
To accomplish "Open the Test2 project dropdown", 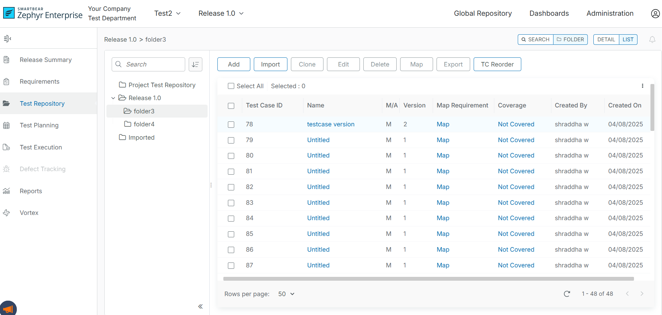I will pyautogui.click(x=167, y=13).
